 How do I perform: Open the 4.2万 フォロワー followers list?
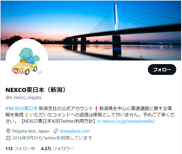click(x=57, y=149)
